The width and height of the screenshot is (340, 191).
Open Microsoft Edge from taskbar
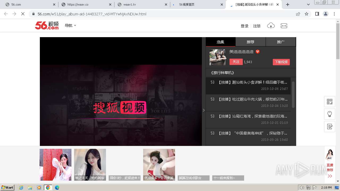(x=57, y=188)
